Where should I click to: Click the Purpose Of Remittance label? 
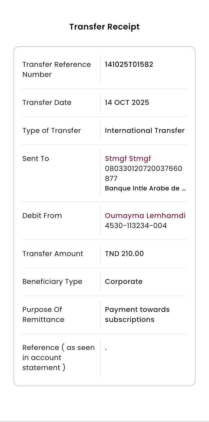[x=43, y=314]
